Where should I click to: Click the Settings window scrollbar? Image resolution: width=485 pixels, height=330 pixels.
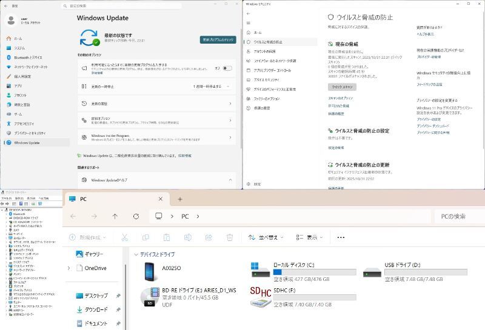[241, 88]
